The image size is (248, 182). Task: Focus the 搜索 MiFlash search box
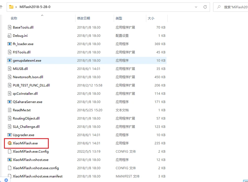(x=231, y=7)
